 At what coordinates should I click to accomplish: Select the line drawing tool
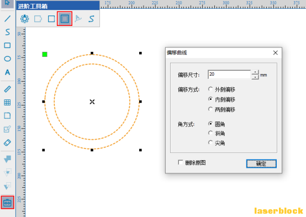(x=7, y=19)
